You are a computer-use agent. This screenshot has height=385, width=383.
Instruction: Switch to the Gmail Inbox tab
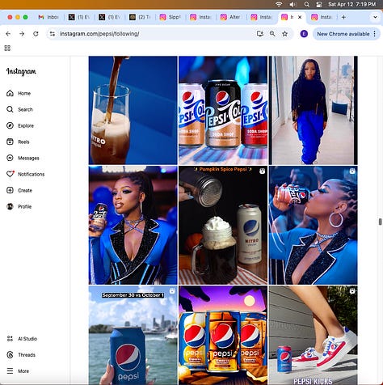point(48,17)
